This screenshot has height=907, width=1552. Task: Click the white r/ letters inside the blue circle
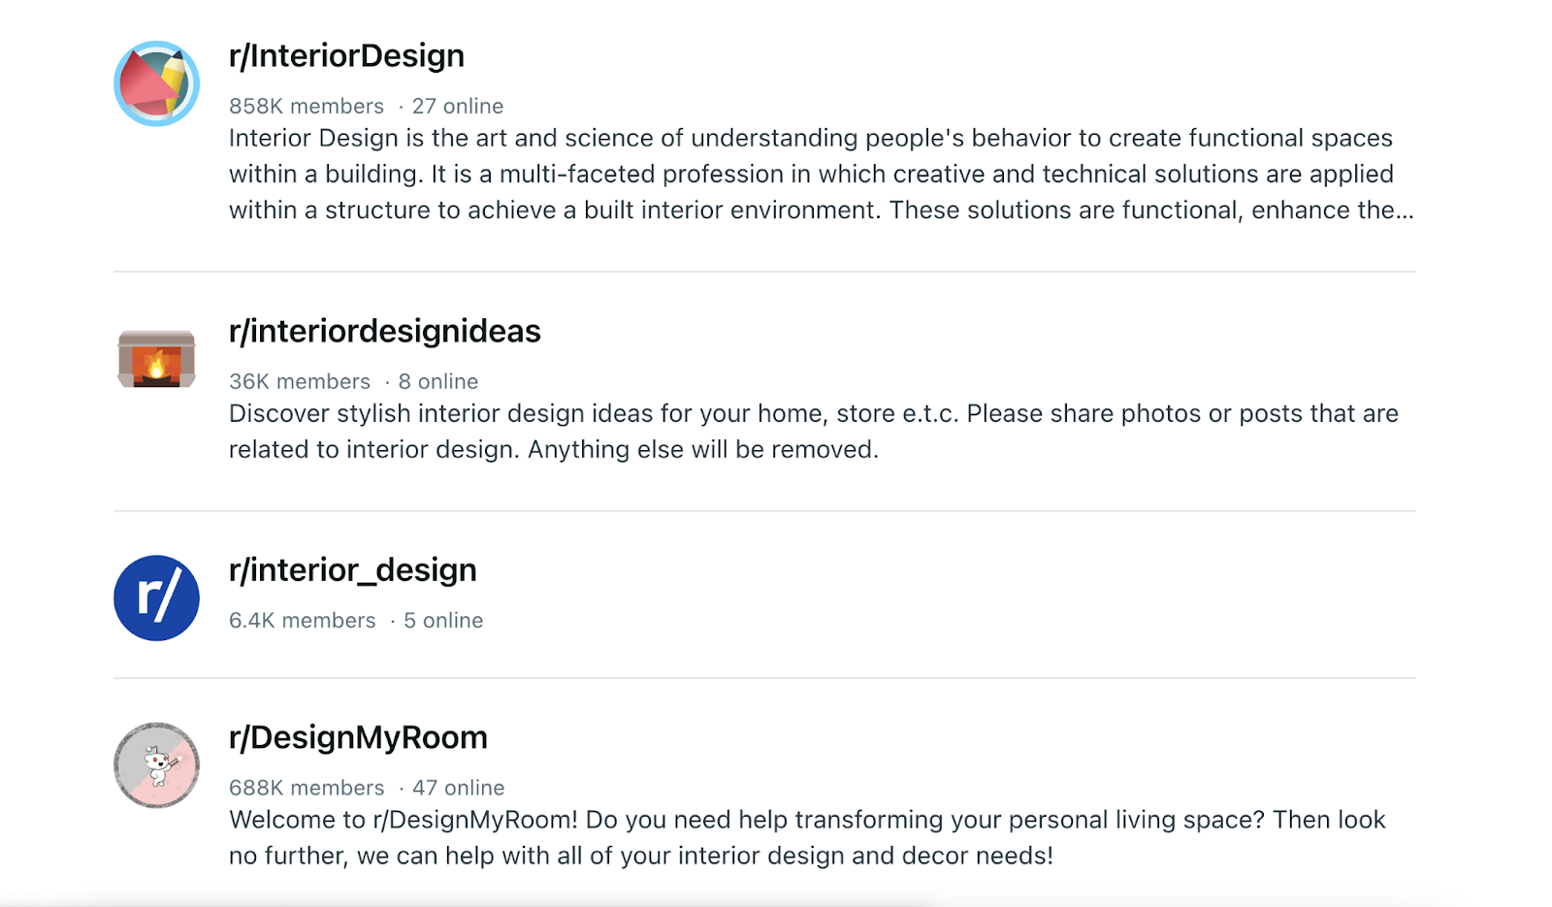pos(156,598)
